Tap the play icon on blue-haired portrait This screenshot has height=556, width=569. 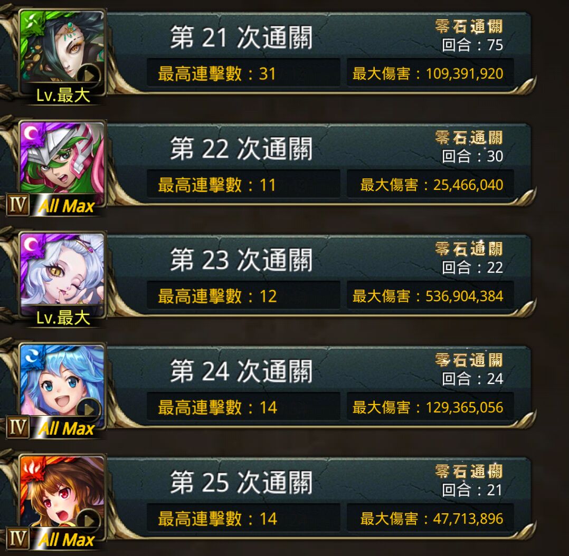(x=89, y=409)
